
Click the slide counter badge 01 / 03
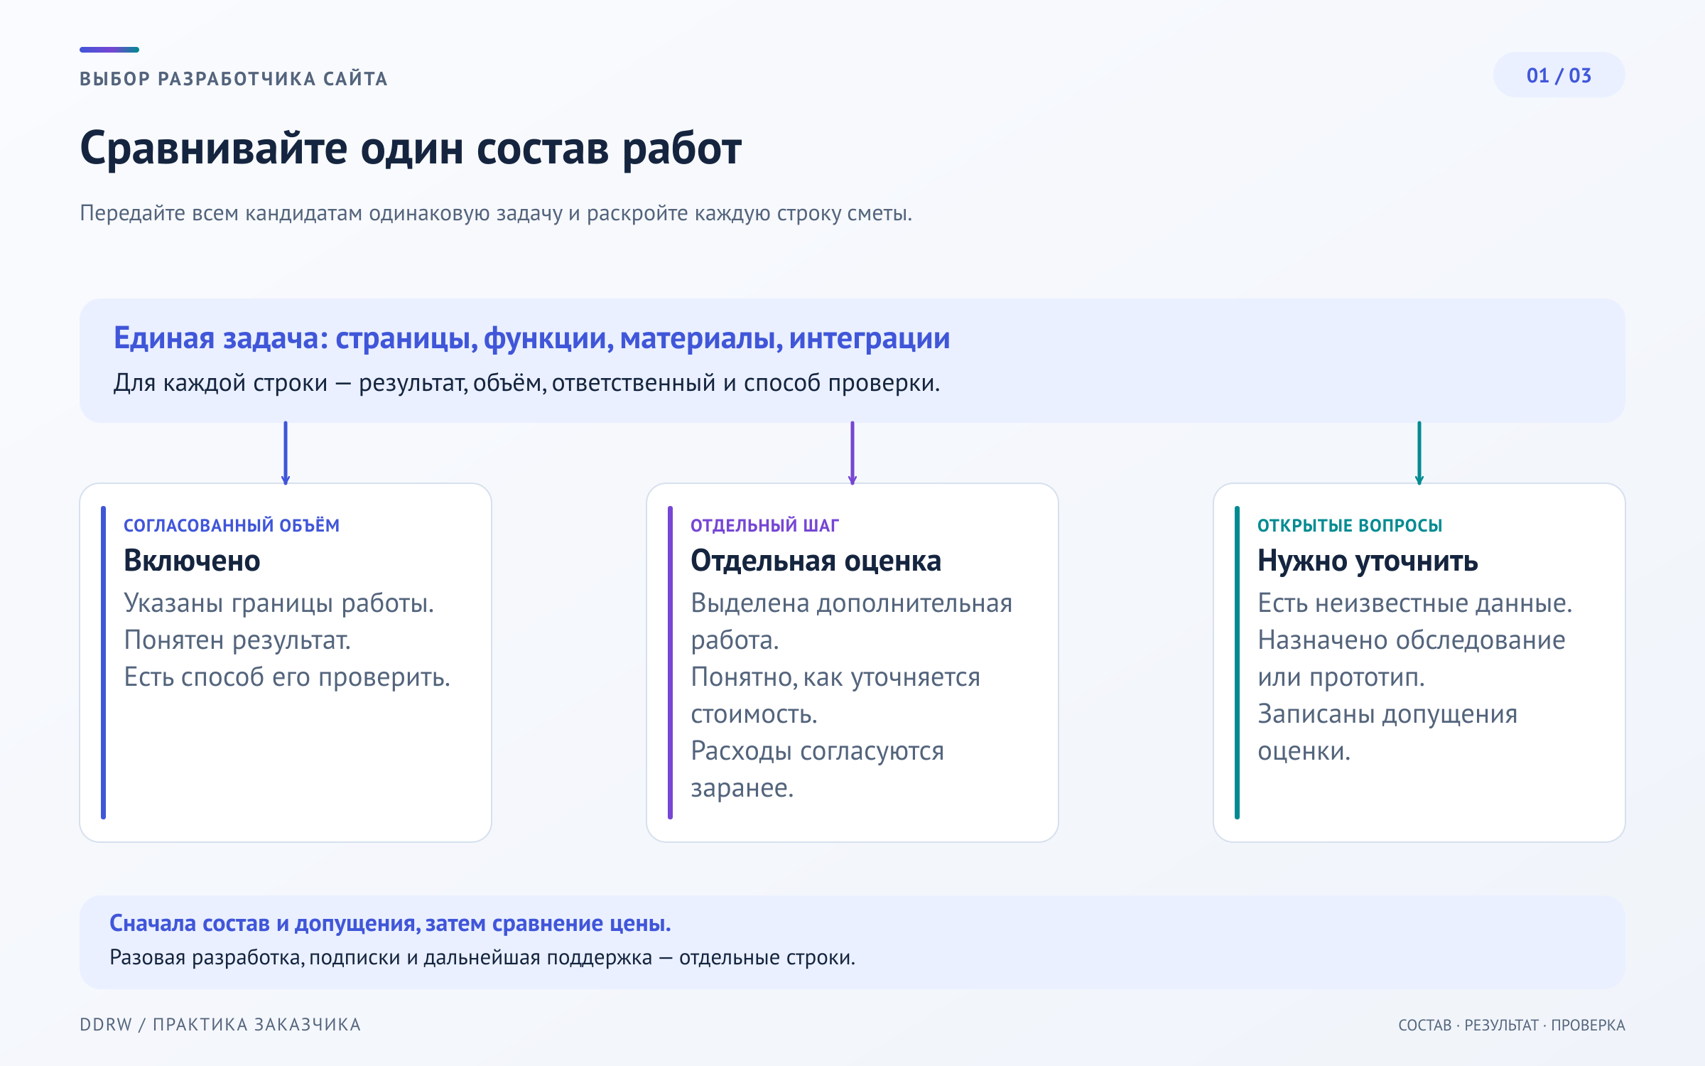(x=1559, y=75)
